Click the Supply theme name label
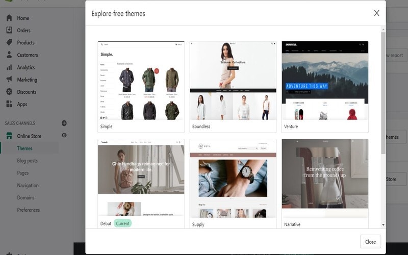 198,224
